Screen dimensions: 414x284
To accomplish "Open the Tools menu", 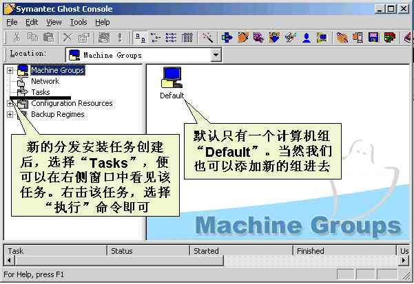I will point(79,23).
